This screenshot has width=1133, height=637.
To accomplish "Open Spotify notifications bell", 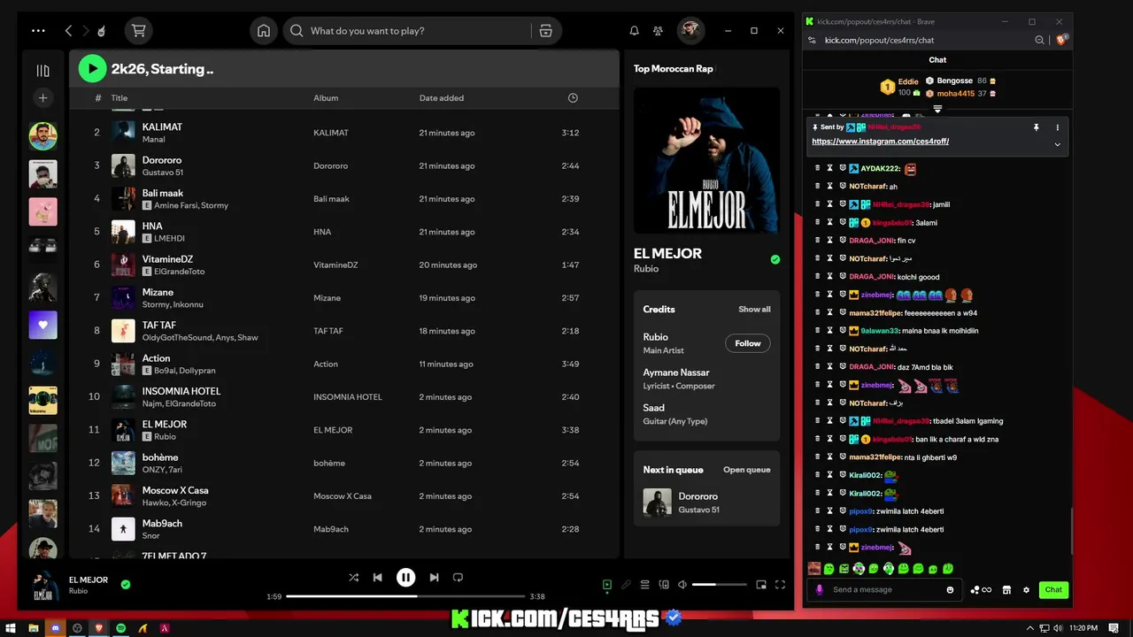I will [x=634, y=30].
